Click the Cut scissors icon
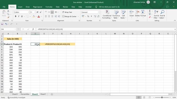 [8, 11]
